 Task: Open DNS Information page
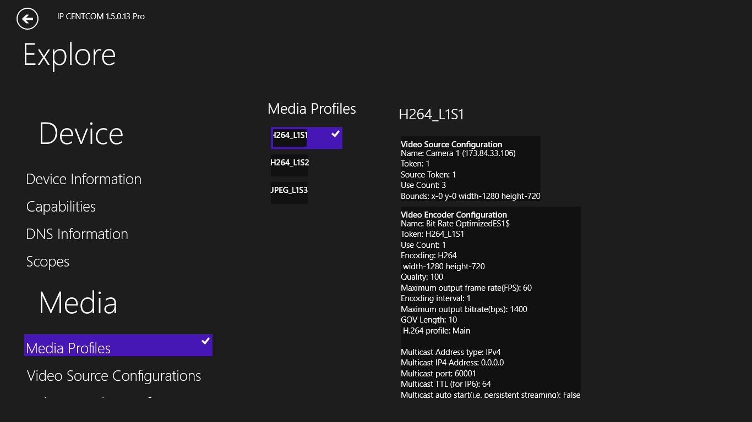[x=77, y=234]
